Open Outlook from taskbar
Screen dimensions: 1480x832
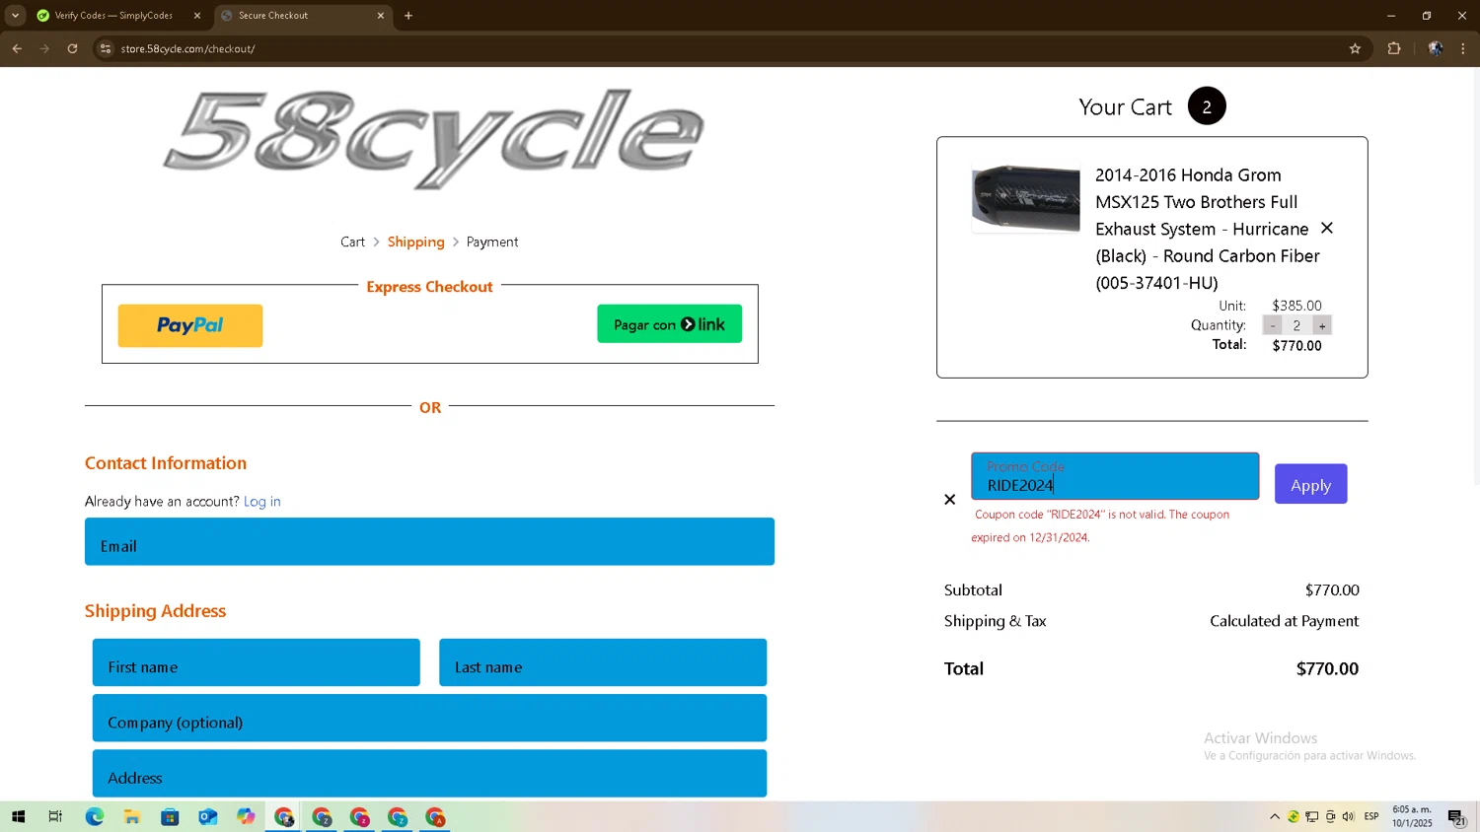point(207,816)
